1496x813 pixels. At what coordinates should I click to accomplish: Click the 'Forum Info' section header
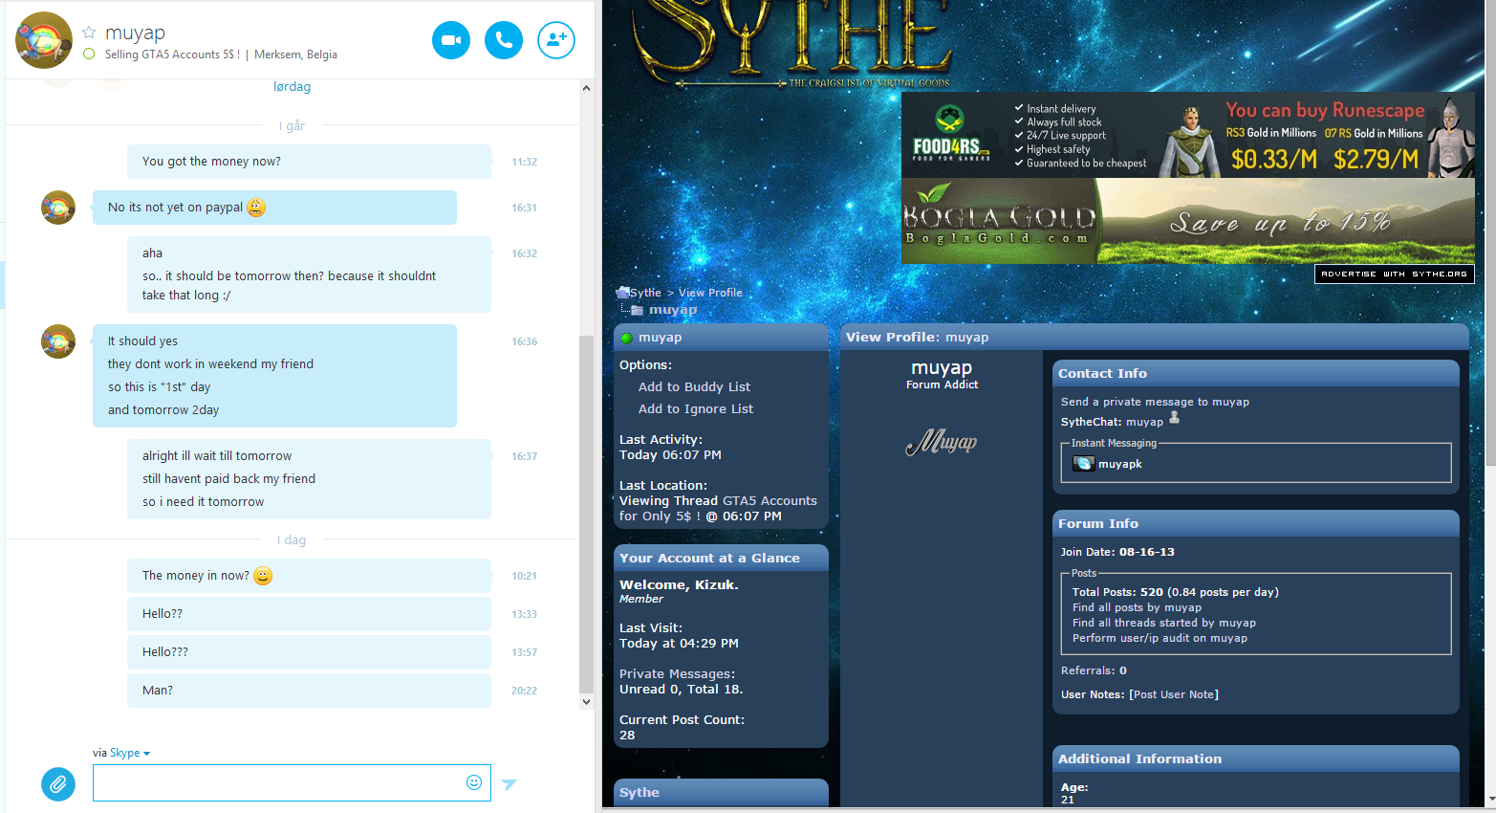(x=1256, y=523)
